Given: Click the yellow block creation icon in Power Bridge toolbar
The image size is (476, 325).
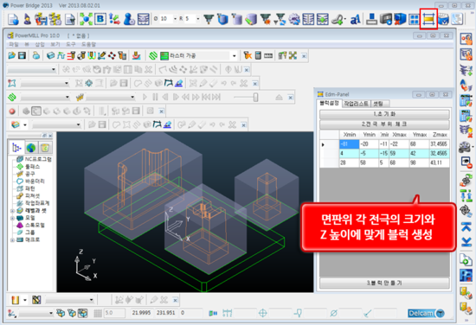Looking at the screenshot, I should pos(428,19).
